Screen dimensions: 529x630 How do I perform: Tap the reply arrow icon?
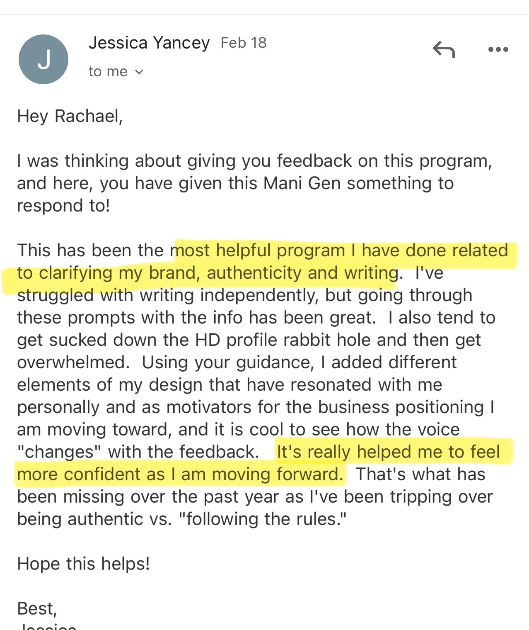pyautogui.click(x=444, y=49)
